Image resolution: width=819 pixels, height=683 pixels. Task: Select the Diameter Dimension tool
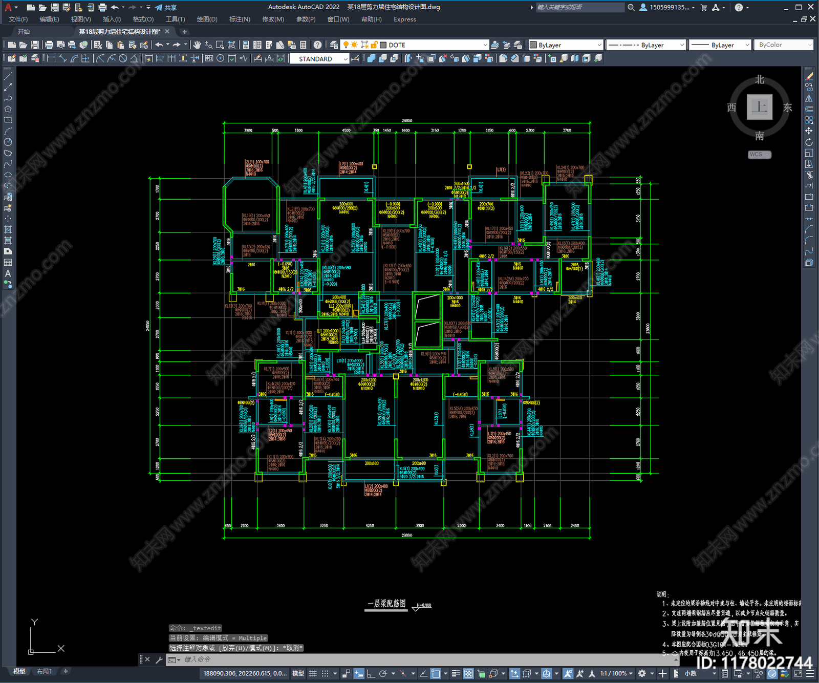tap(123, 58)
